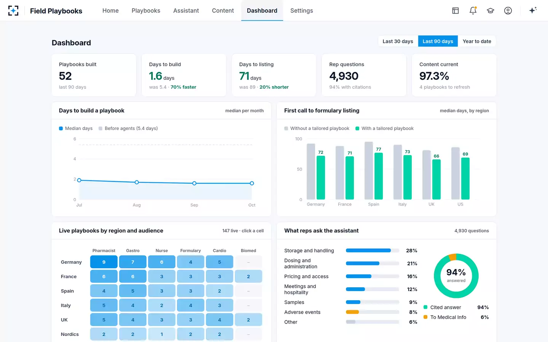Open the graduation cap training icon
This screenshot has width=548, height=342.
pyautogui.click(x=491, y=11)
